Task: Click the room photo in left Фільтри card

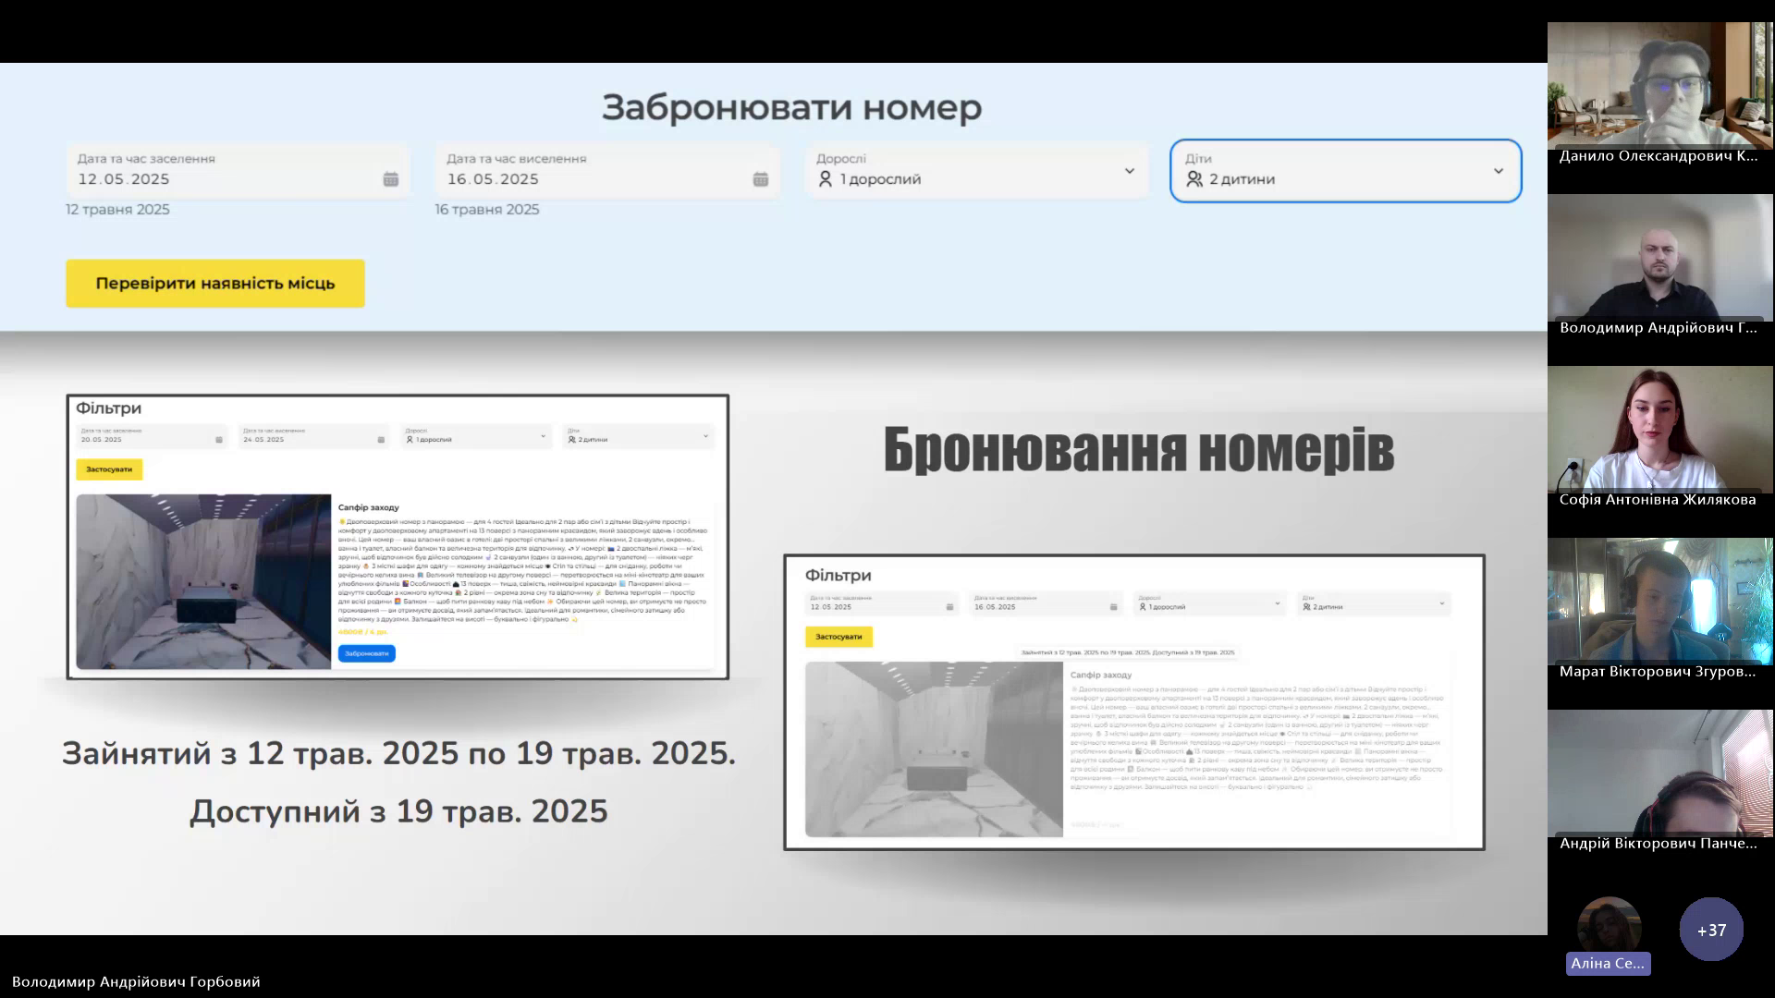Action: (x=203, y=581)
